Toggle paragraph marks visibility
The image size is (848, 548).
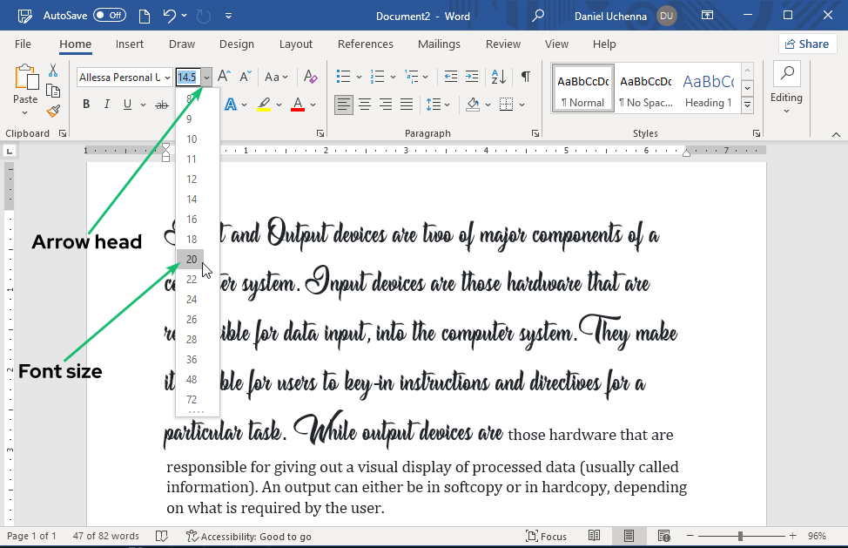(x=524, y=77)
